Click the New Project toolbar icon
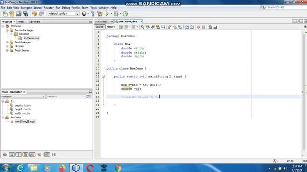Viewport: 307px width, 172px height. (12, 14)
